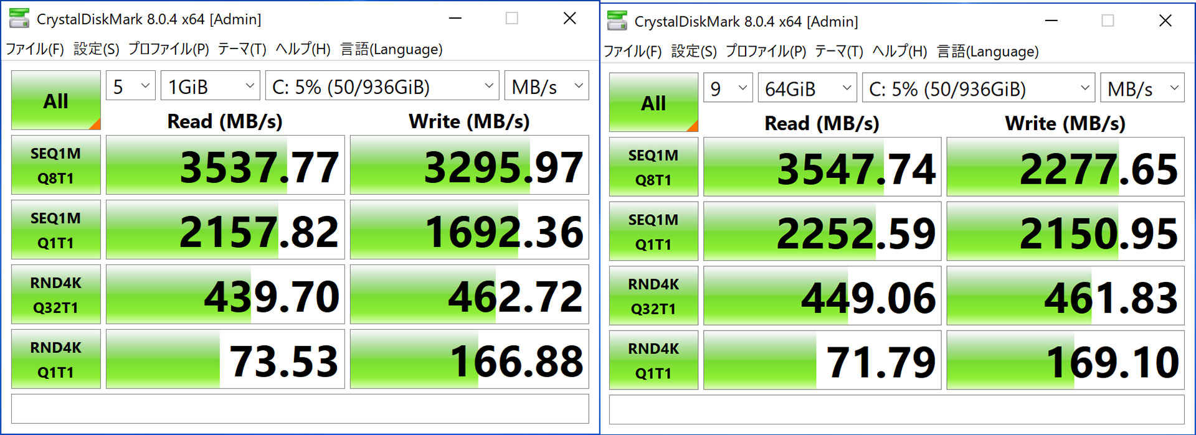Open test count dropdown showing 9
This screenshot has width=1196, height=435.
pyautogui.click(x=728, y=88)
